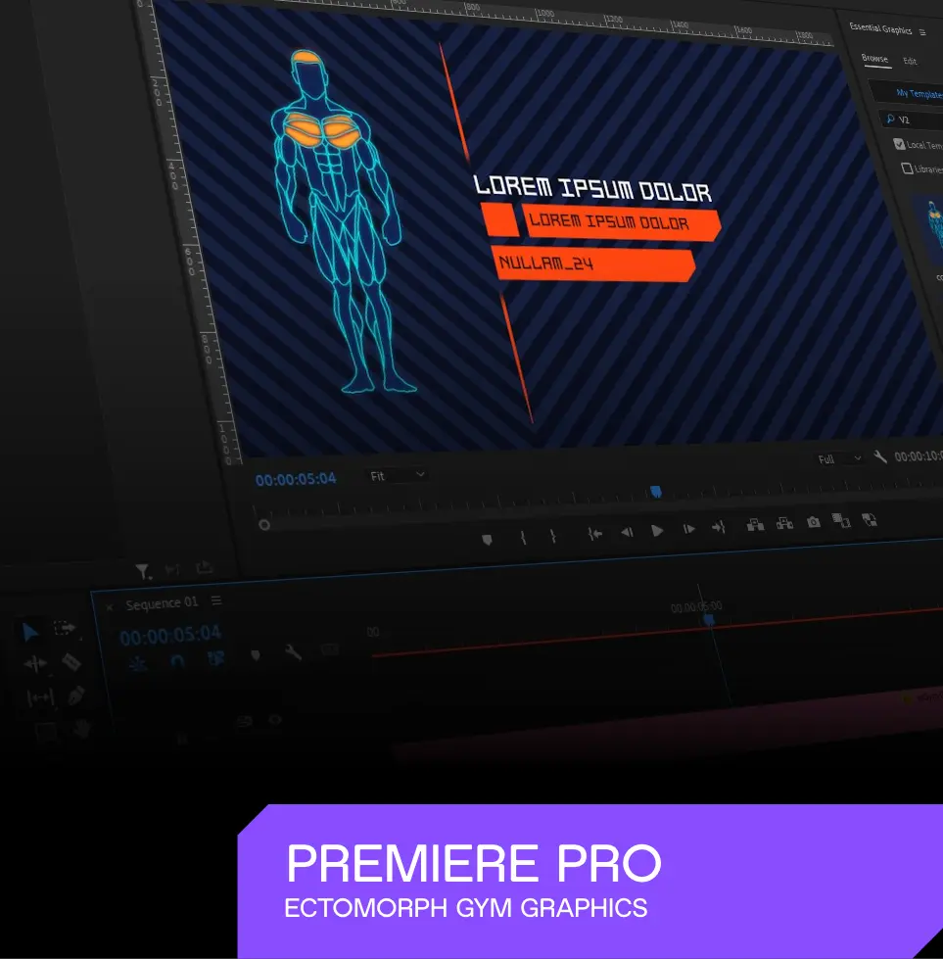Switch to the Edit tab in Essential Graphics
943x959 pixels.
[x=910, y=61]
